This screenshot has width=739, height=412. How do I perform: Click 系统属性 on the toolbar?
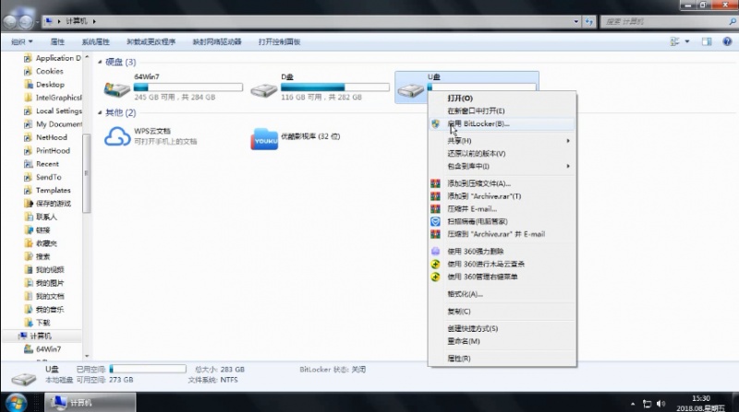[x=96, y=41]
